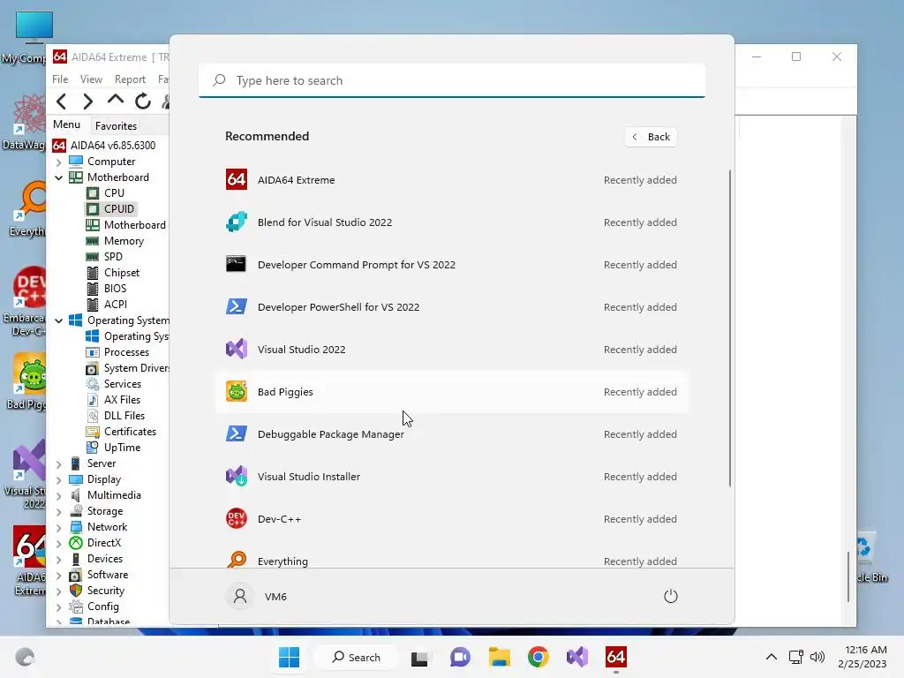
Task: Click the power button in Start menu
Action: [x=671, y=596]
